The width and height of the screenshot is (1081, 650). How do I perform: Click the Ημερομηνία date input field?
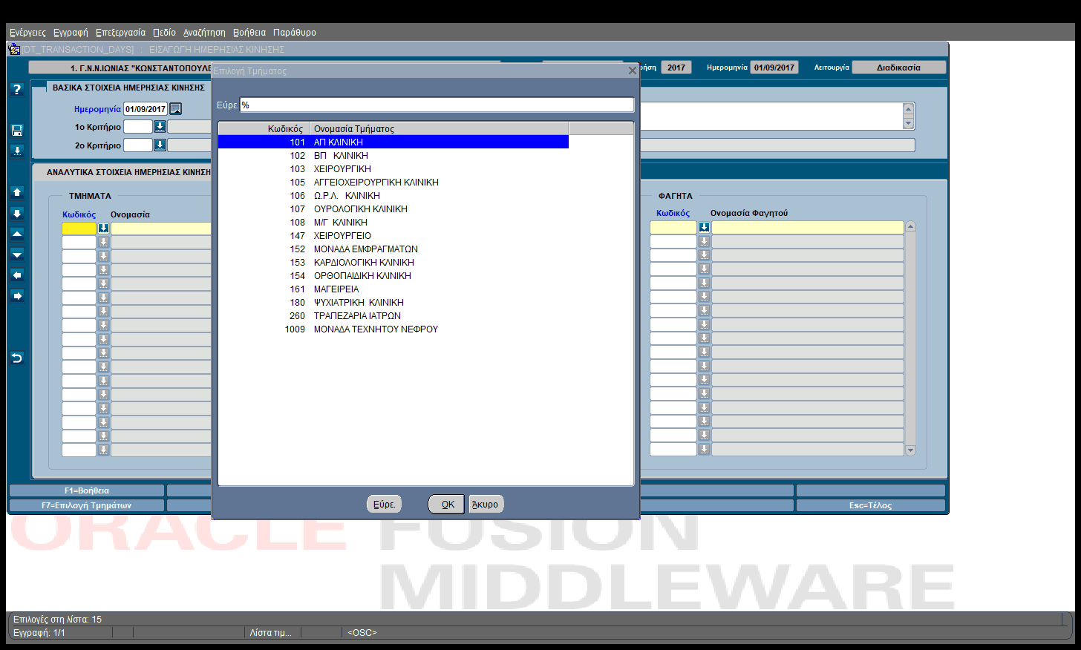[146, 109]
